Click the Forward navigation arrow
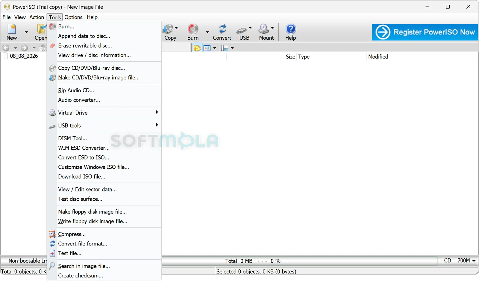479x281 pixels. point(25,48)
